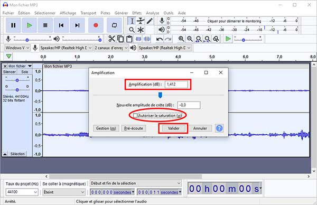Click the Amplification dB slider thumb
317x205 pixels.
tap(160, 95)
